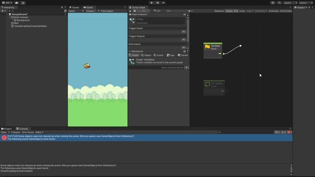The width and height of the screenshot is (315, 177).
Task: Select Bird object in Hierarchy
Action: pos(16,23)
